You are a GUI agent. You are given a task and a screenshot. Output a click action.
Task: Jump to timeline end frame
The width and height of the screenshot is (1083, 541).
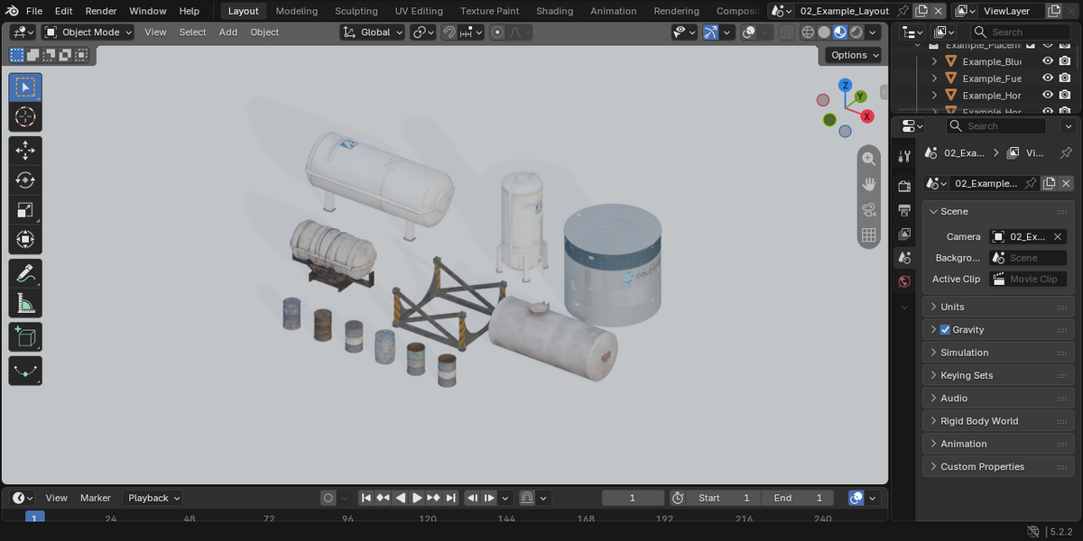450,498
